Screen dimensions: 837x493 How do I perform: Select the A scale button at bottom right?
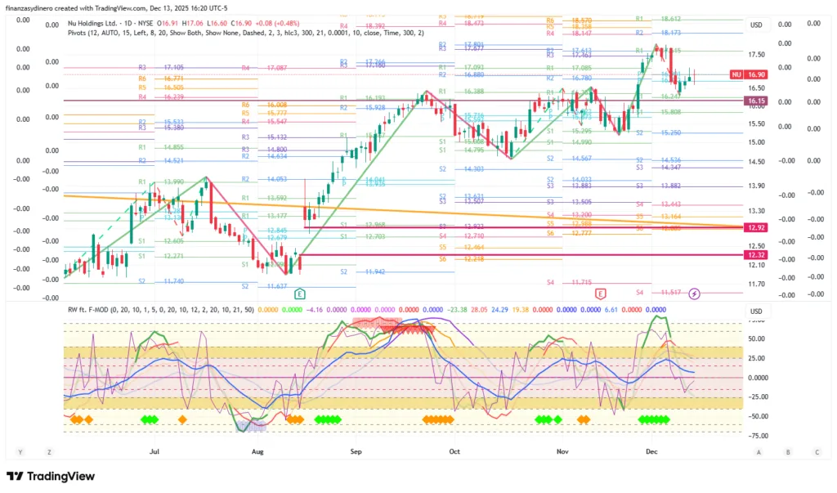[759, 451]
